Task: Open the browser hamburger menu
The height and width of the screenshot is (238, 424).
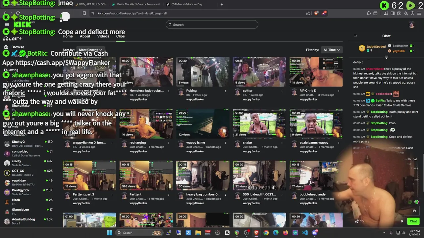Action: pyautogui.click(x=419, y=13)
